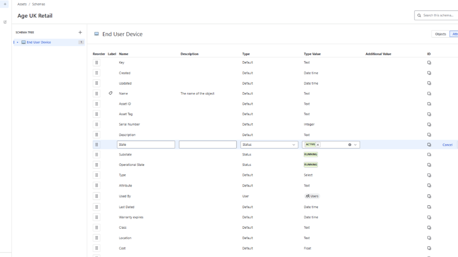This screenshot has height=257, width=458.
Task: Click the reorder handle for Key row
Action: 97,62
